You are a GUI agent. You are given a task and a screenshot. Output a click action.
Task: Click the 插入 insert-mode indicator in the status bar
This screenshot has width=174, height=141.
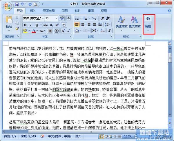click(x=78, y=136)
